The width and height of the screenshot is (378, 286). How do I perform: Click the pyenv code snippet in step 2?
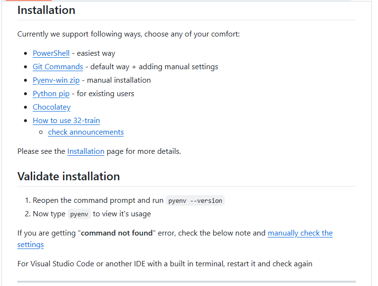pos(79,214)
